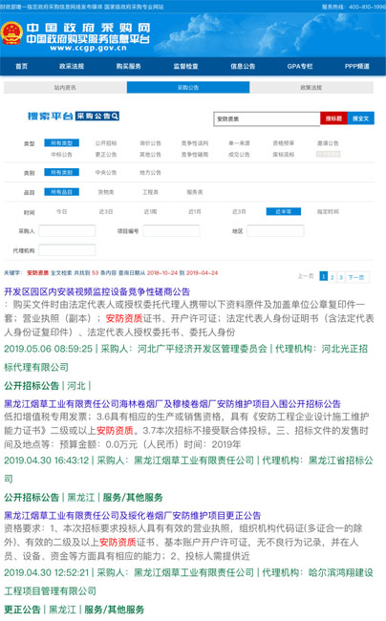
Task: Select 废标流标 type filter
Action: point(284,155)
